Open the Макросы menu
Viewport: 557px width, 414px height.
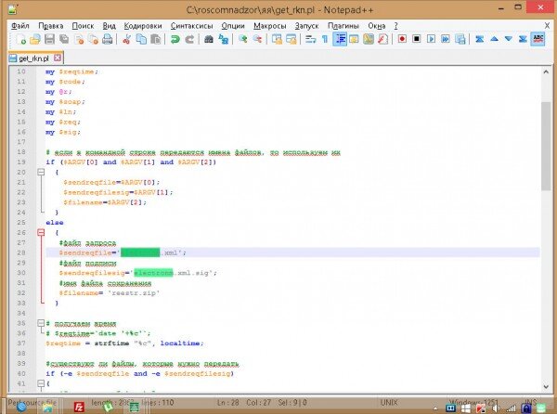pos(269,26)
